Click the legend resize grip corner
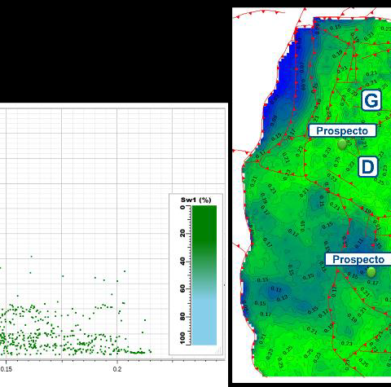 click(x=219, y=350)
